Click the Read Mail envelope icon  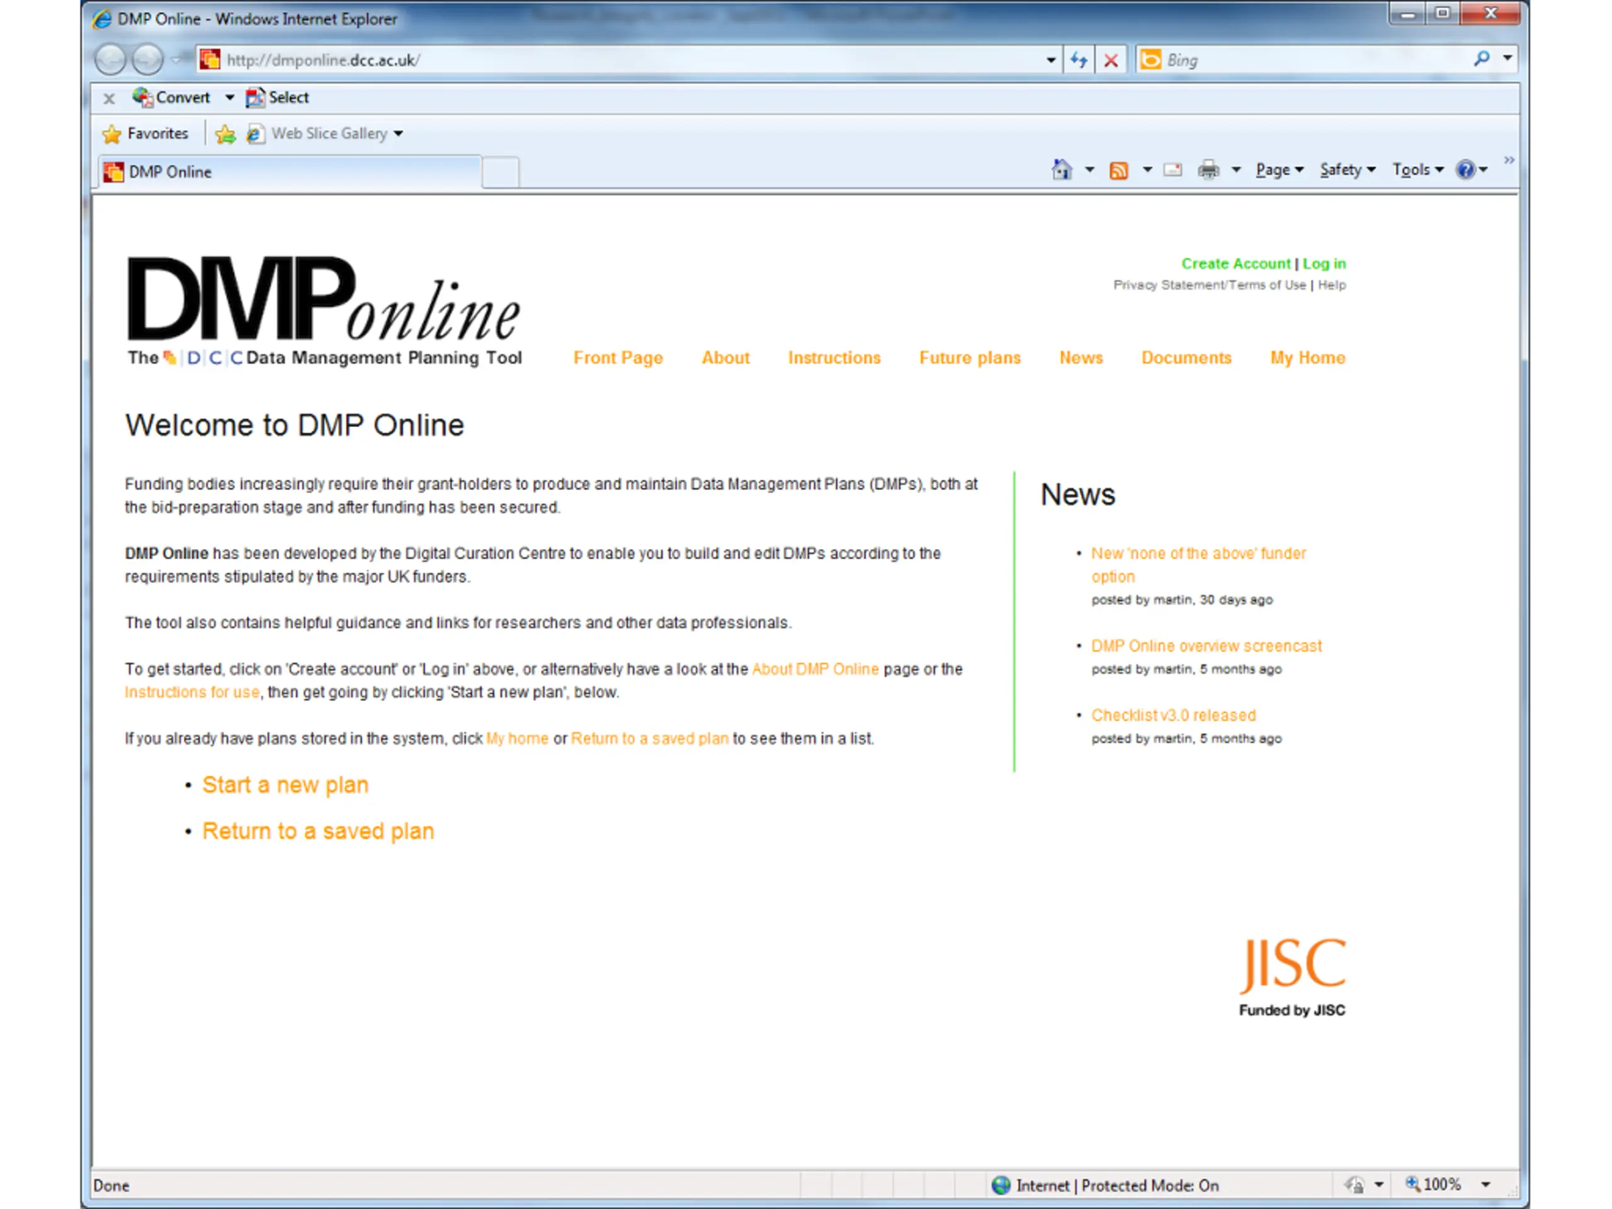tap(1172, 170)
